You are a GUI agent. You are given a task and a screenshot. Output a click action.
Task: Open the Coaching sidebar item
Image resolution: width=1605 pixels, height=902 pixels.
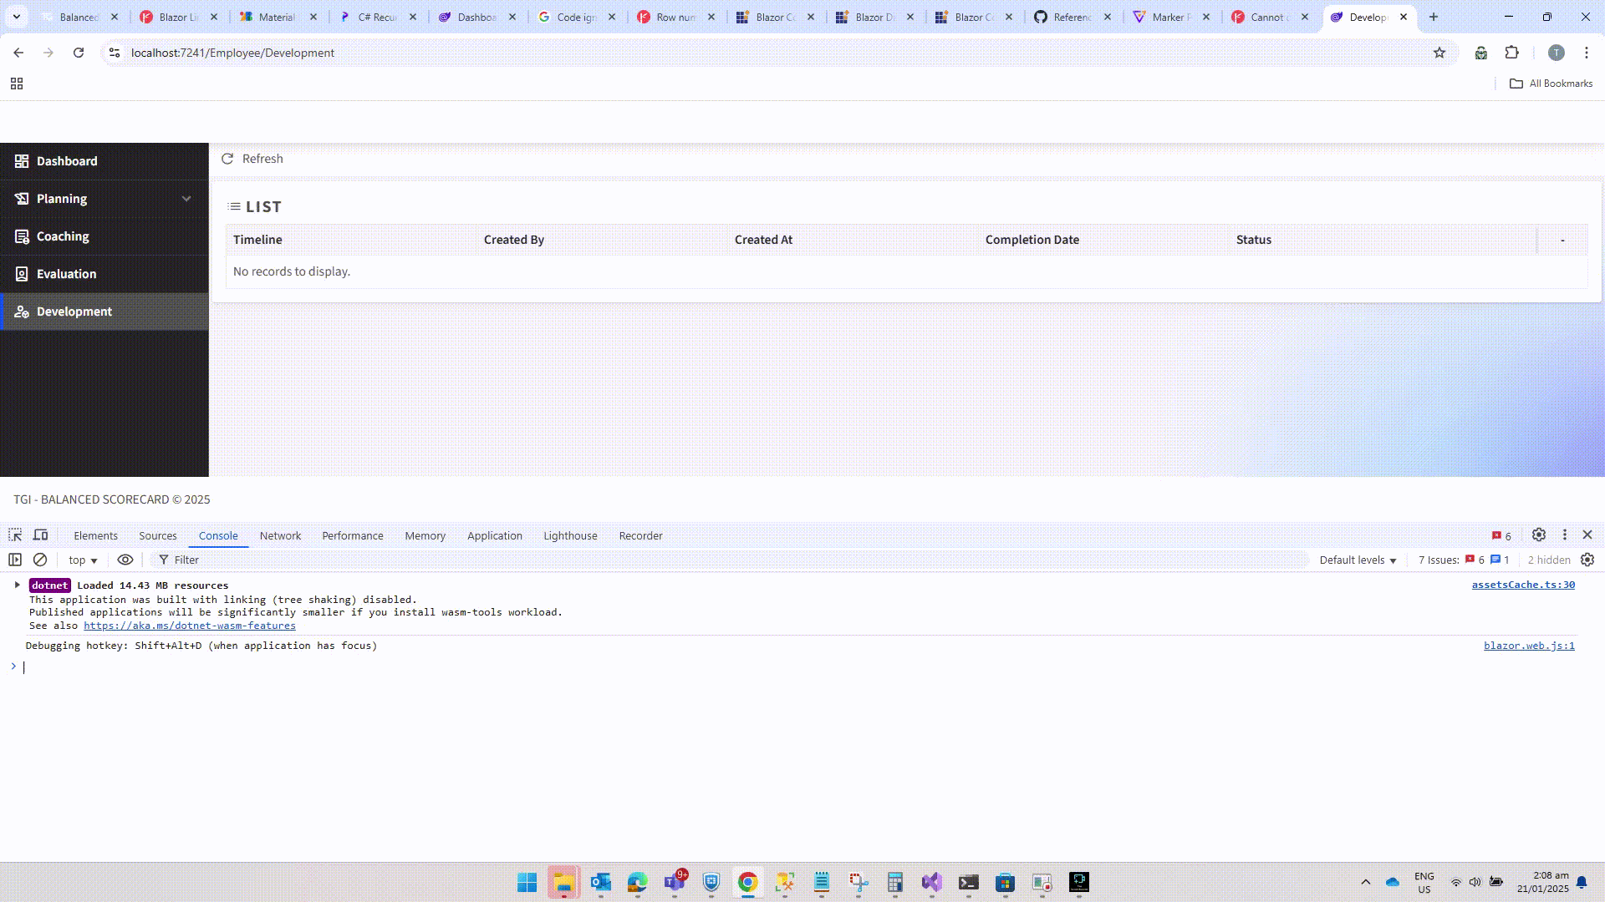click(104, 236)
